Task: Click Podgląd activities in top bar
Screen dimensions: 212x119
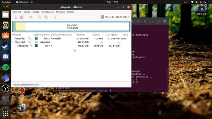Action: tap(6, 2)
